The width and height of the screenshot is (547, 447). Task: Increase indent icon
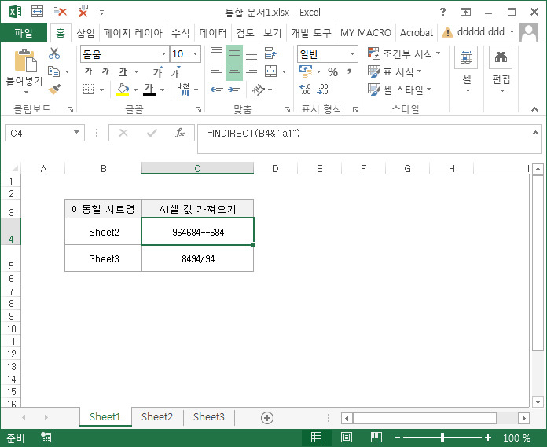point(234,90)
